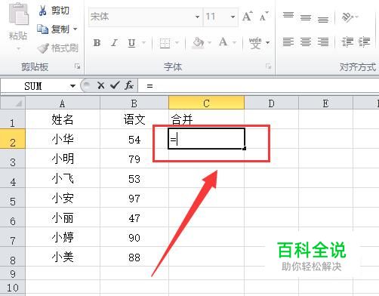The width and height of the screenshot is (379, 296).
Task: Toggle Italic formatting
Action: pos(114,43)
